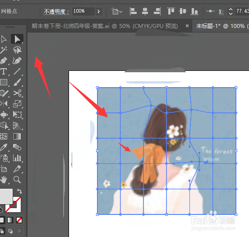Select the Scissors tool
The image size is (249, 237).
(x=17, y=93)
